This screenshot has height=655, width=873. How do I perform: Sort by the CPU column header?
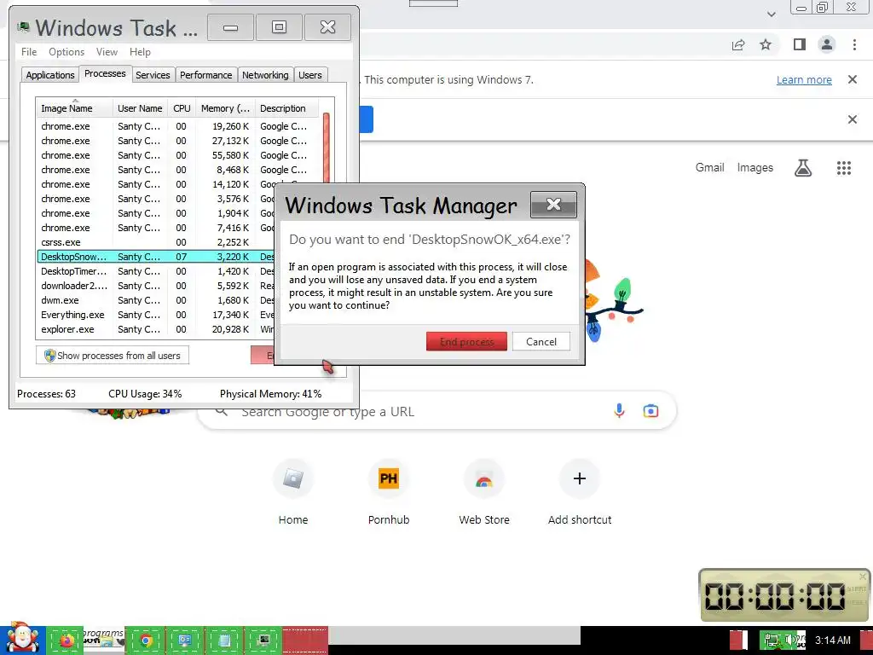(182, 108)
